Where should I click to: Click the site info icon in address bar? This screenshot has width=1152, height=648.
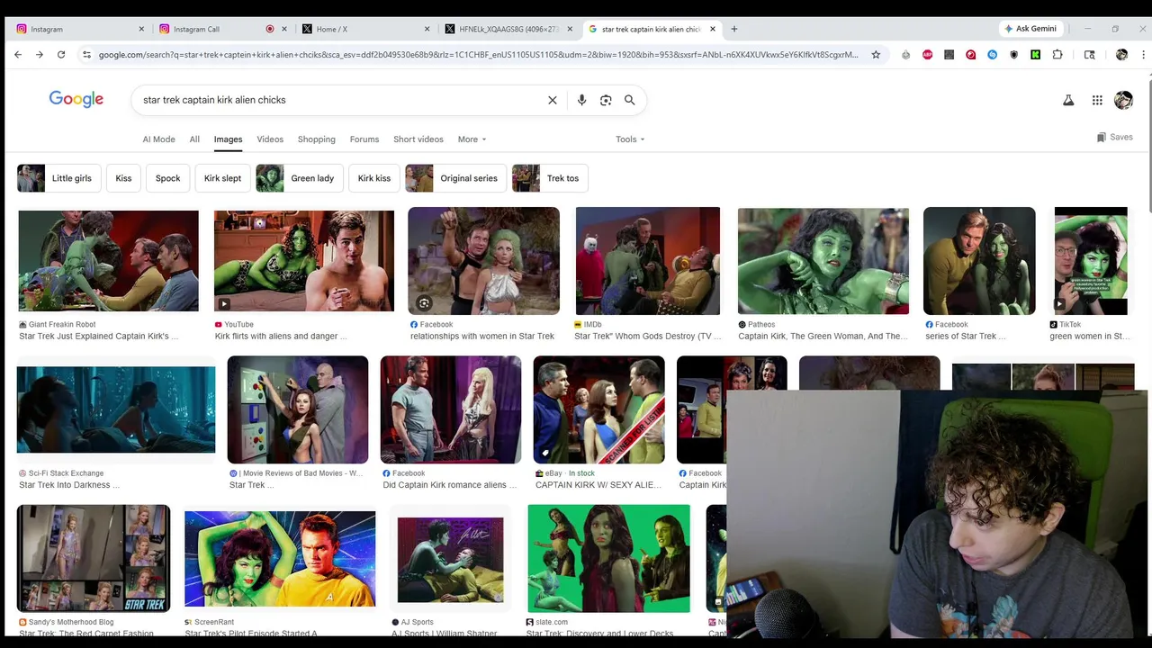86,55
